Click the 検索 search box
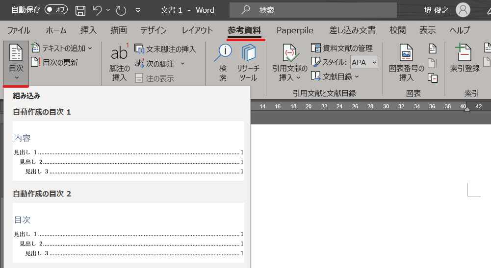Viewport: 491px width, 268px height. pos(313,10)
